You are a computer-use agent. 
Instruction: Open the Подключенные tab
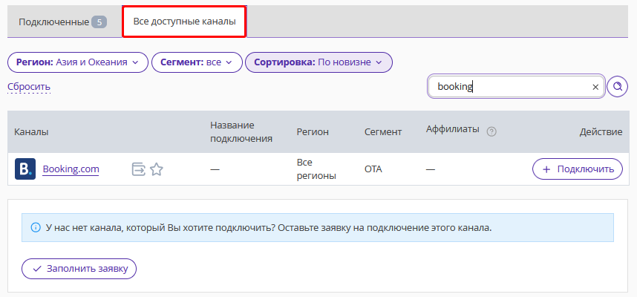pos(63,22)
